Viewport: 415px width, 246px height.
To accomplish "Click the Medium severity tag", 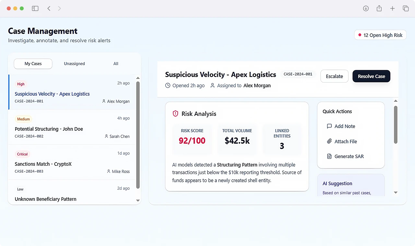I will [x=23, y=119].
